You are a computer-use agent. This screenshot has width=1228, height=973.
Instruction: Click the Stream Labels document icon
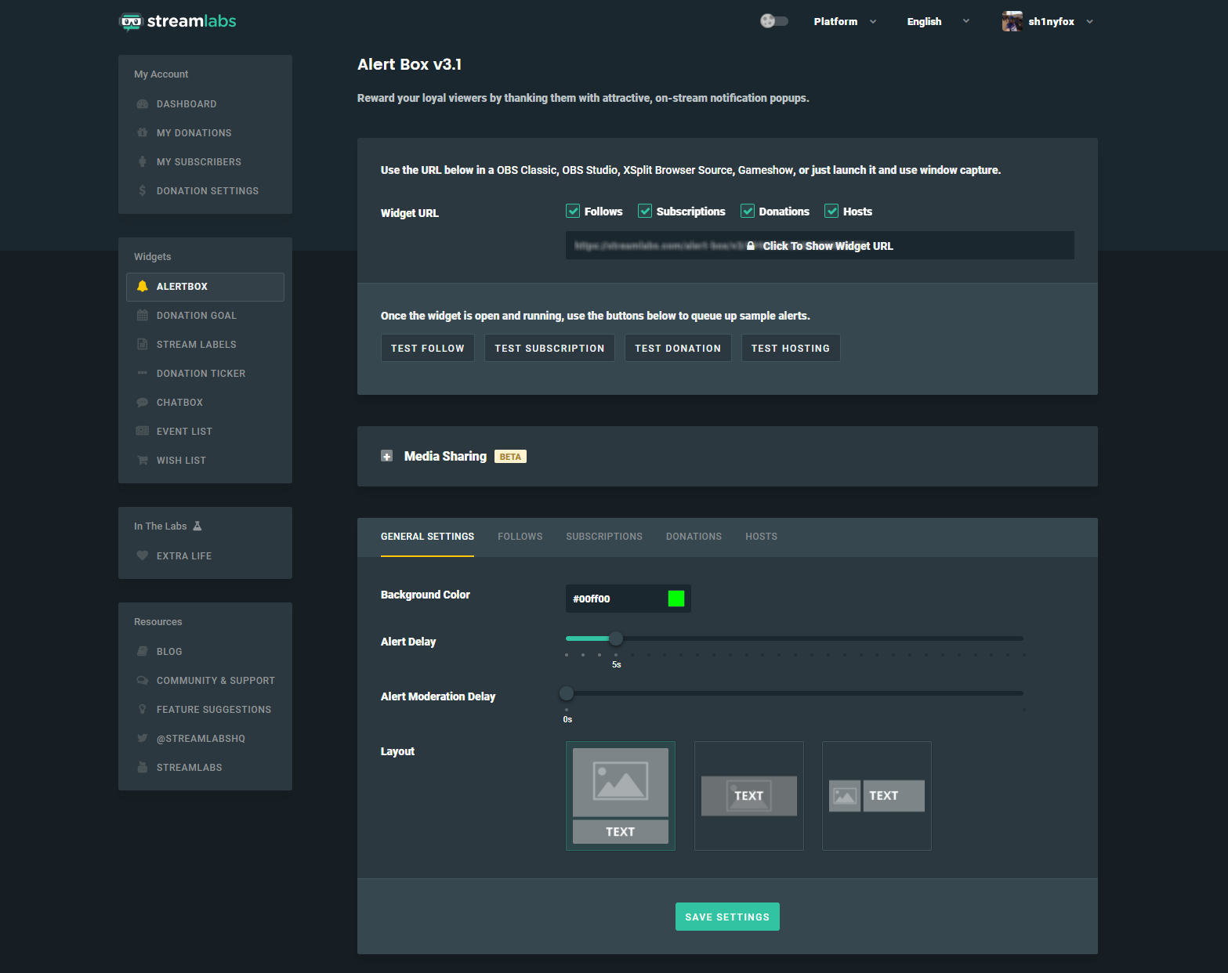tap(143, 345)
